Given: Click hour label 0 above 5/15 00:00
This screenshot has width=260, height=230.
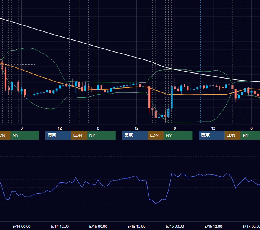Looking at the screenshot, I should (x=98, y=128).
